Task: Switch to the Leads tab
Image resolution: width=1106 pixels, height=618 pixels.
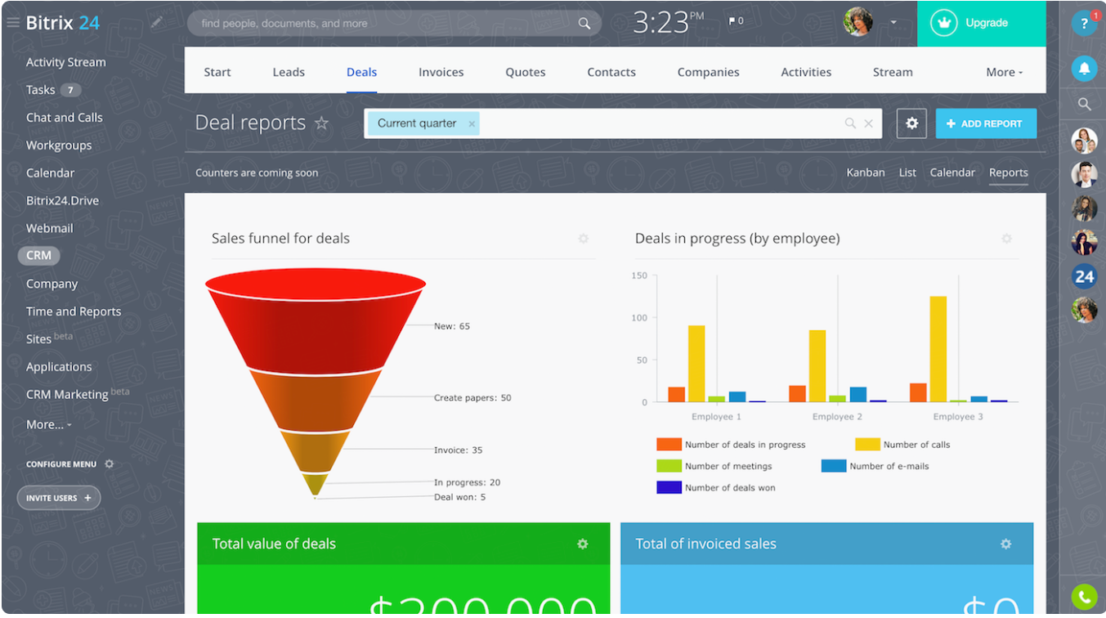Action: click(x=288, y=72)
